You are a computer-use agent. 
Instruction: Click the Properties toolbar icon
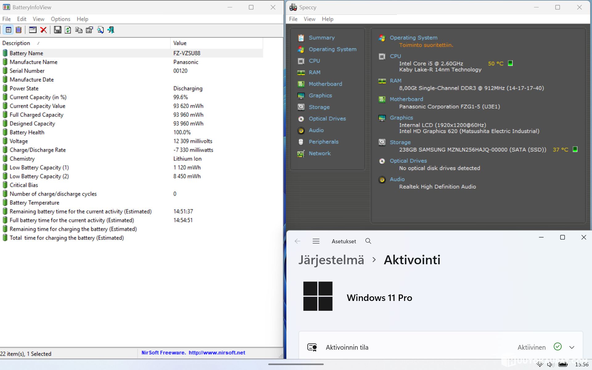coord(89,30)
